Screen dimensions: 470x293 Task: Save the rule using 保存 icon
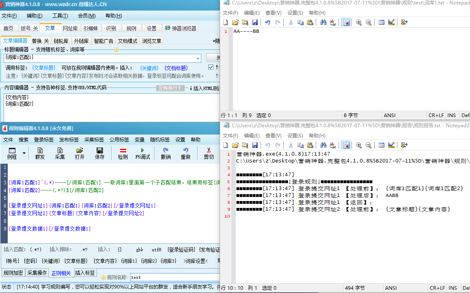[x=99, y=153]
